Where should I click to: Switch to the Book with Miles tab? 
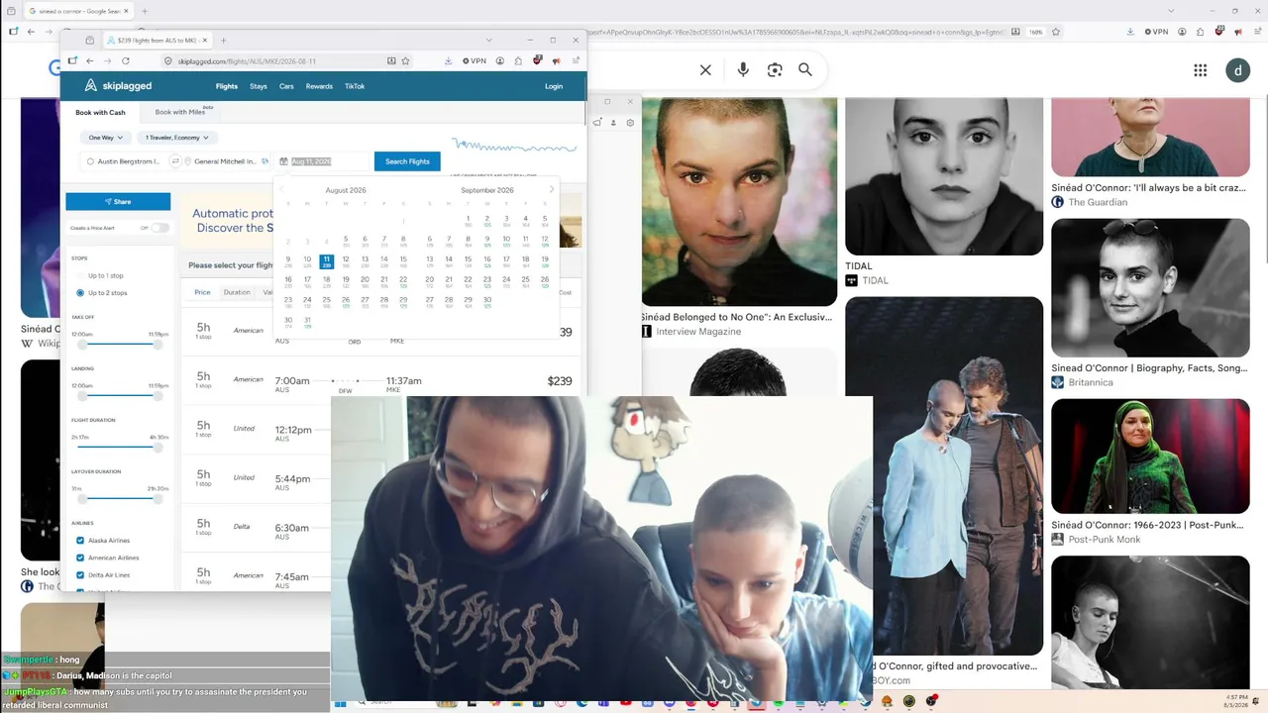click(x=180, y=113)
